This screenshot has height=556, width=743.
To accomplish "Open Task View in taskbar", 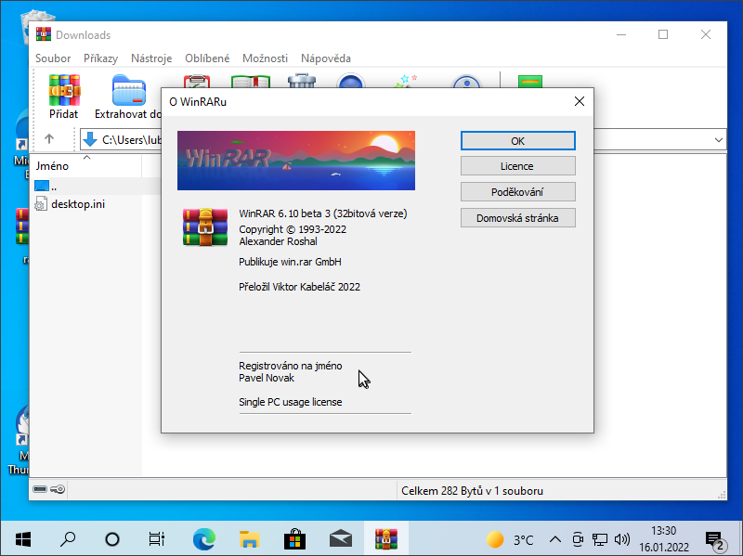I will tap(157, 539).
